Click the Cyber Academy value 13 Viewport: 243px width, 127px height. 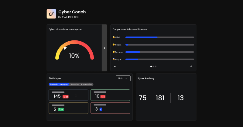click(x=180, y=98)
